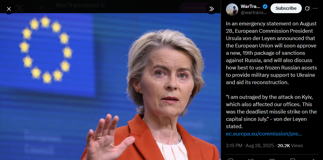Click the von der Leyen photo
This screenshot has height=160, width=323.
point(111,87)
